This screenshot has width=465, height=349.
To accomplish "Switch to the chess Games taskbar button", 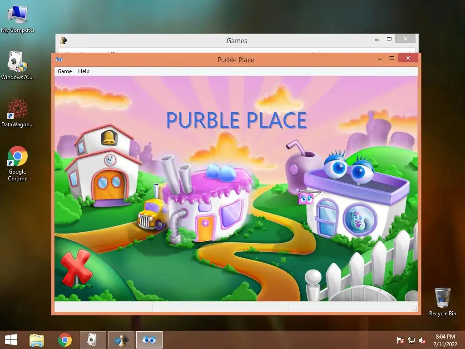I will (121, 340).
